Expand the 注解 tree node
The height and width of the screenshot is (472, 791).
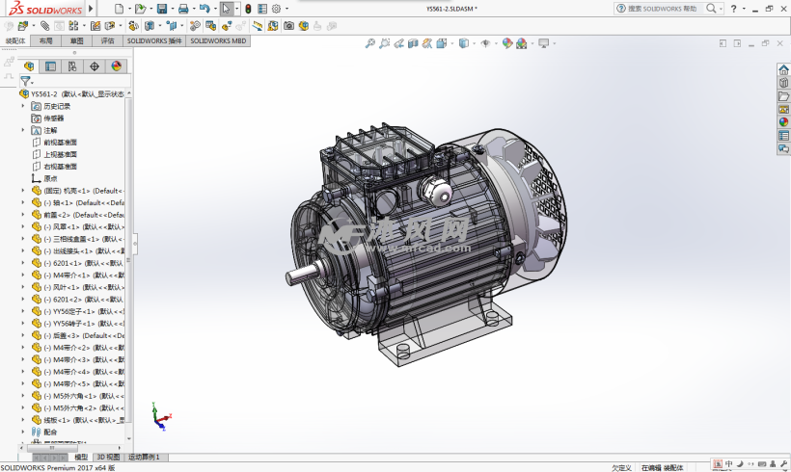point(23,130)
